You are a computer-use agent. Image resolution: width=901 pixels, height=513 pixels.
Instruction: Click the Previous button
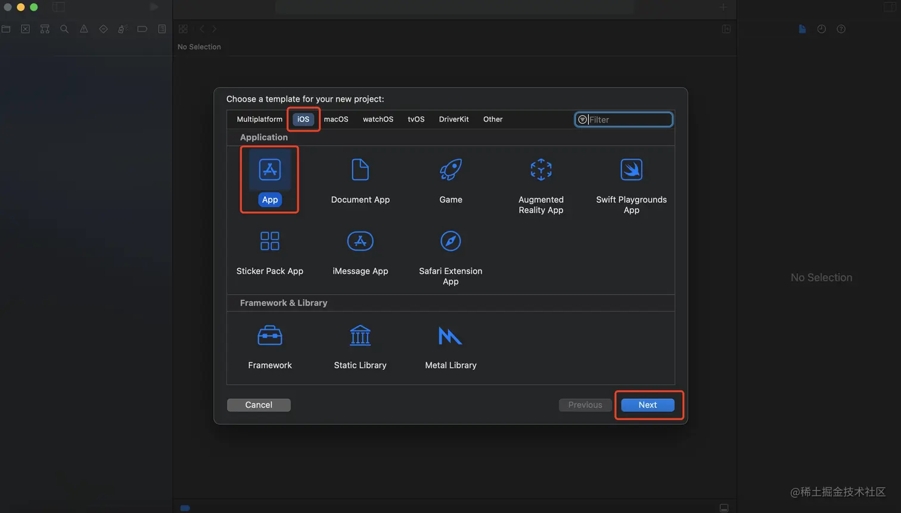pyautogui.click(x=585, y=405)
